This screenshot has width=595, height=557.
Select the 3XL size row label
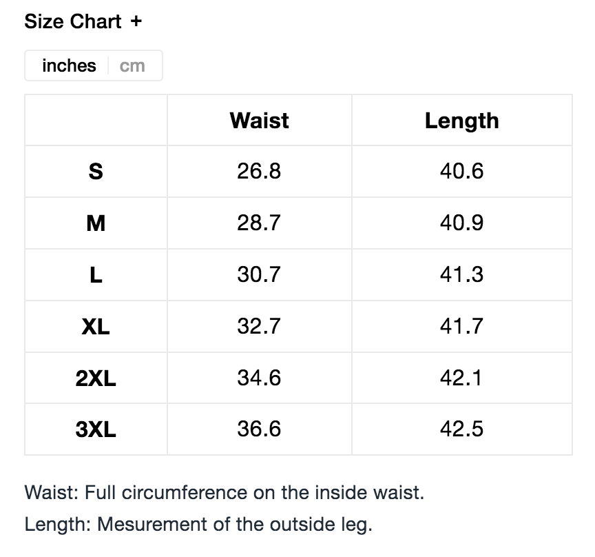coord(96,429)
